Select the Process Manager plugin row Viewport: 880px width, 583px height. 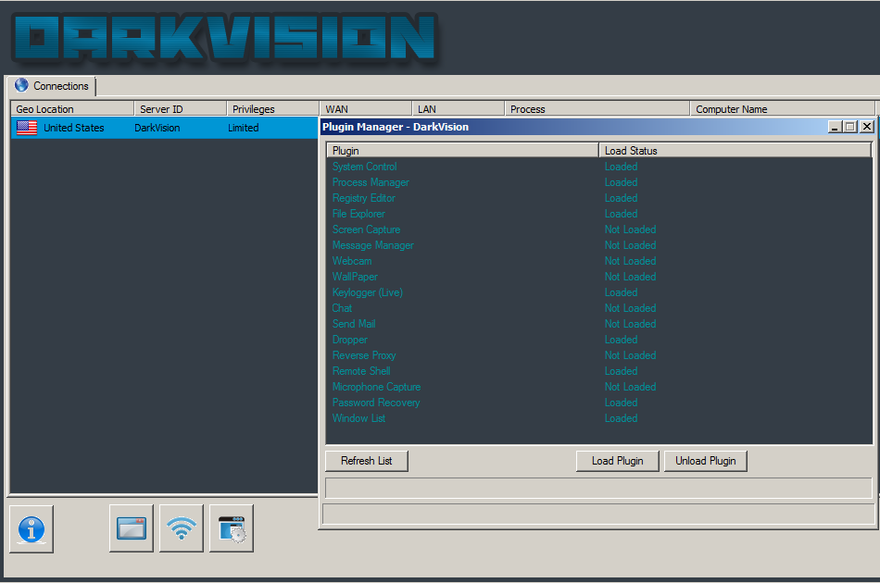[599, 182]
